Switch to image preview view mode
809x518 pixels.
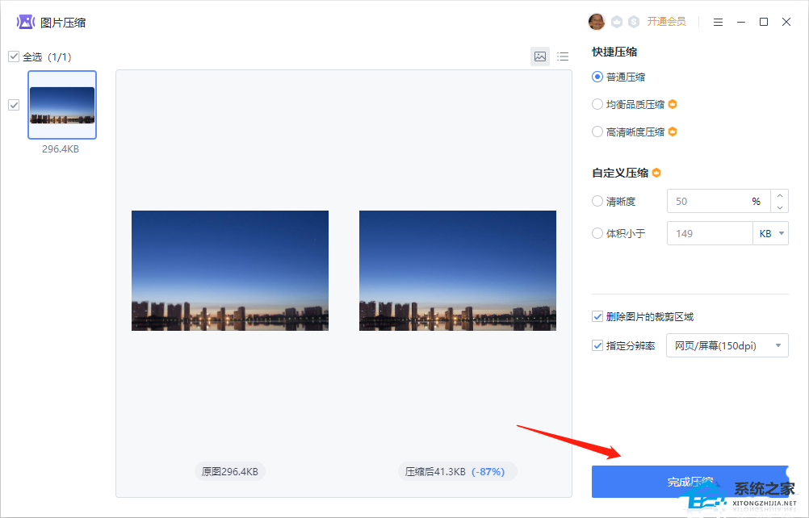pyautogui.click(x=540, y=56)
